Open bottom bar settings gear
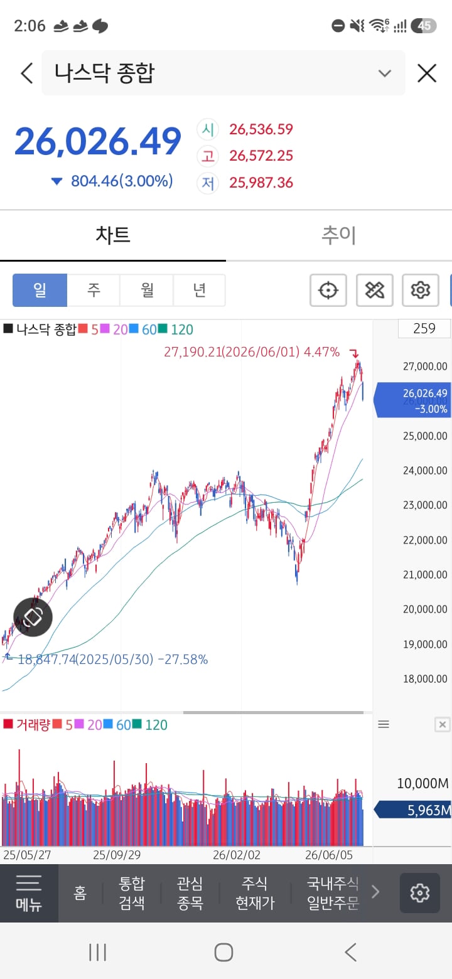 point(419,893)
